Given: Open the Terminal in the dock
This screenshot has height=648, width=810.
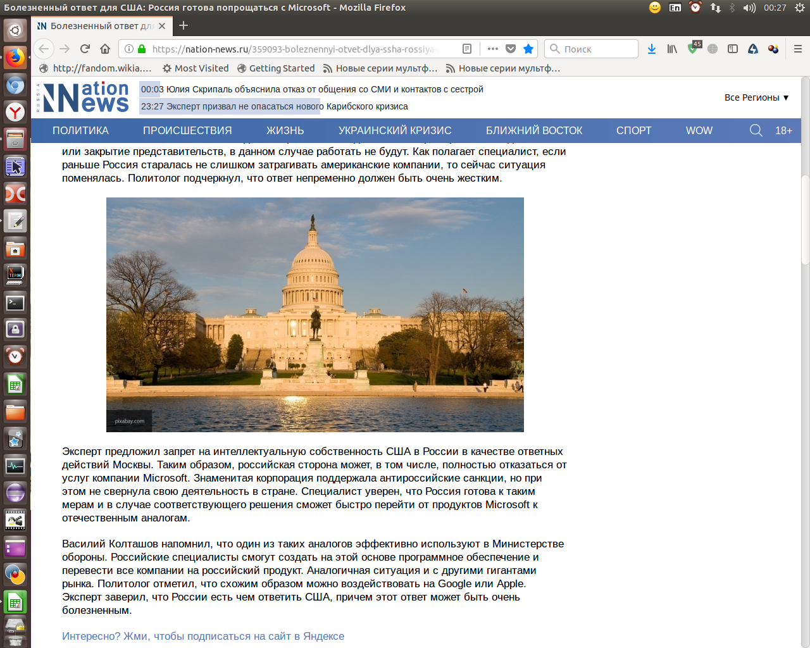Looking at the screenshot, I should pos(15,302).
